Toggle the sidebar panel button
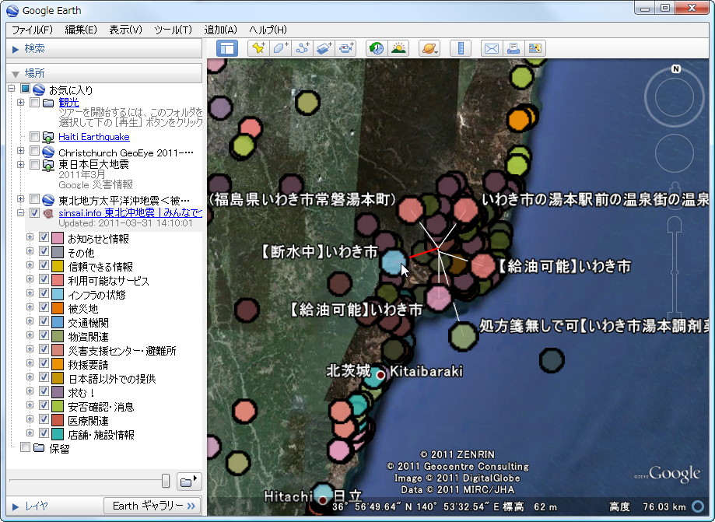Viewport: 715px width, 522px height. point(227,48)
